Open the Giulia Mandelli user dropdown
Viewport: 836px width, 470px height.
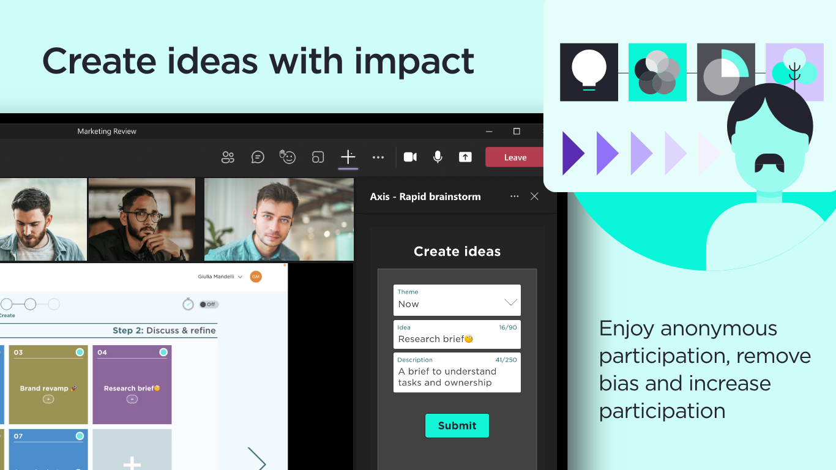point(220,277)
